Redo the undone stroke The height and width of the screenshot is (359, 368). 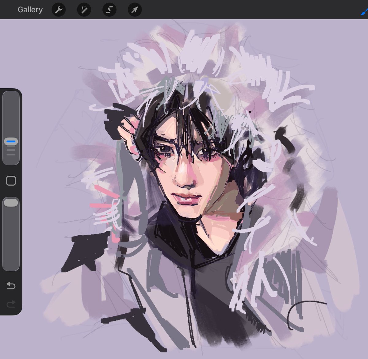[x=11, y=304]
